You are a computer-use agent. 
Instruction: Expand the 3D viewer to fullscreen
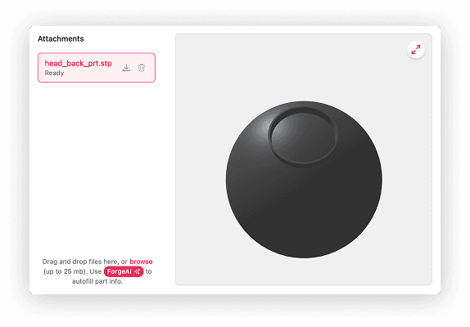(x=416, y=49)
